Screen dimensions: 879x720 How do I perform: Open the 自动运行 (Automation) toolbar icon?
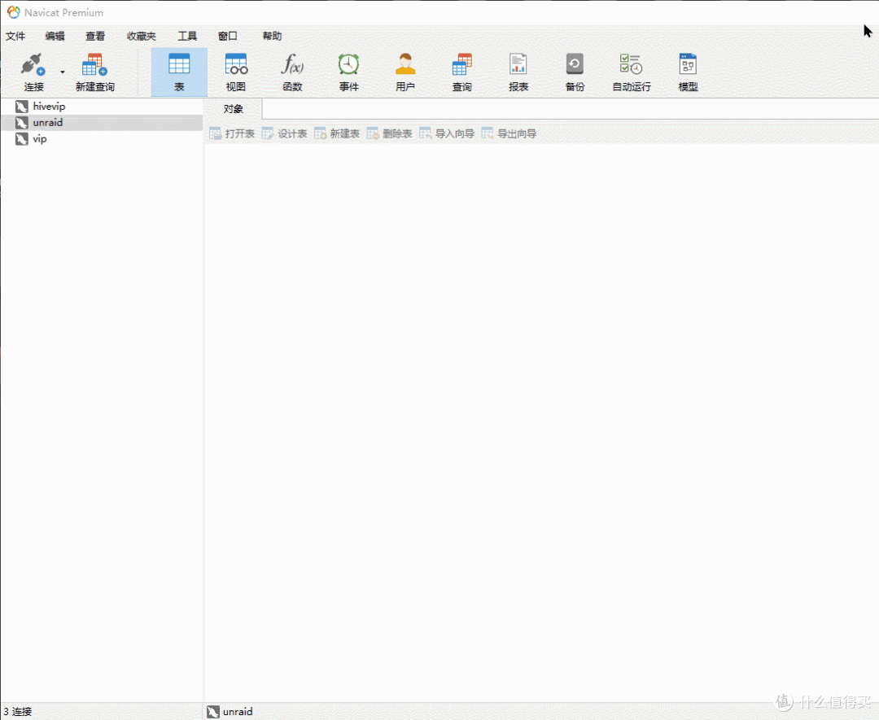tap(632, 72)
